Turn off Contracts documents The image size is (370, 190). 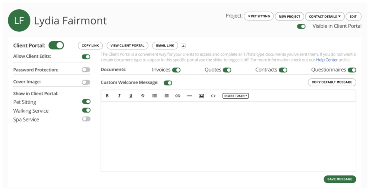point(283,70)
